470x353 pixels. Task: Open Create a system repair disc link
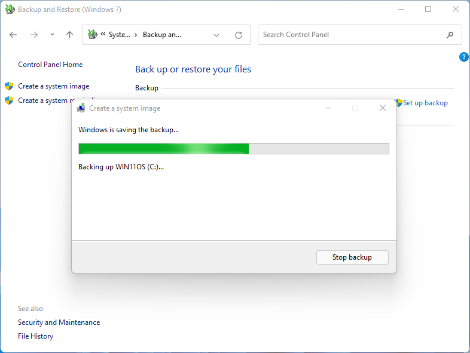(45, 101)
